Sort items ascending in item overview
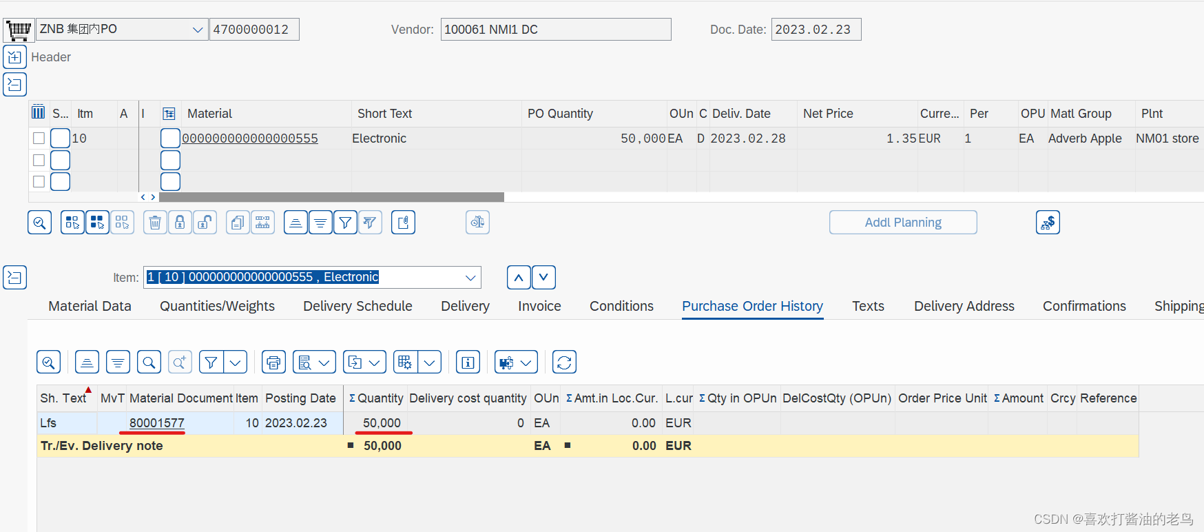The image size is (1204, 532). [x=295, y=223]
